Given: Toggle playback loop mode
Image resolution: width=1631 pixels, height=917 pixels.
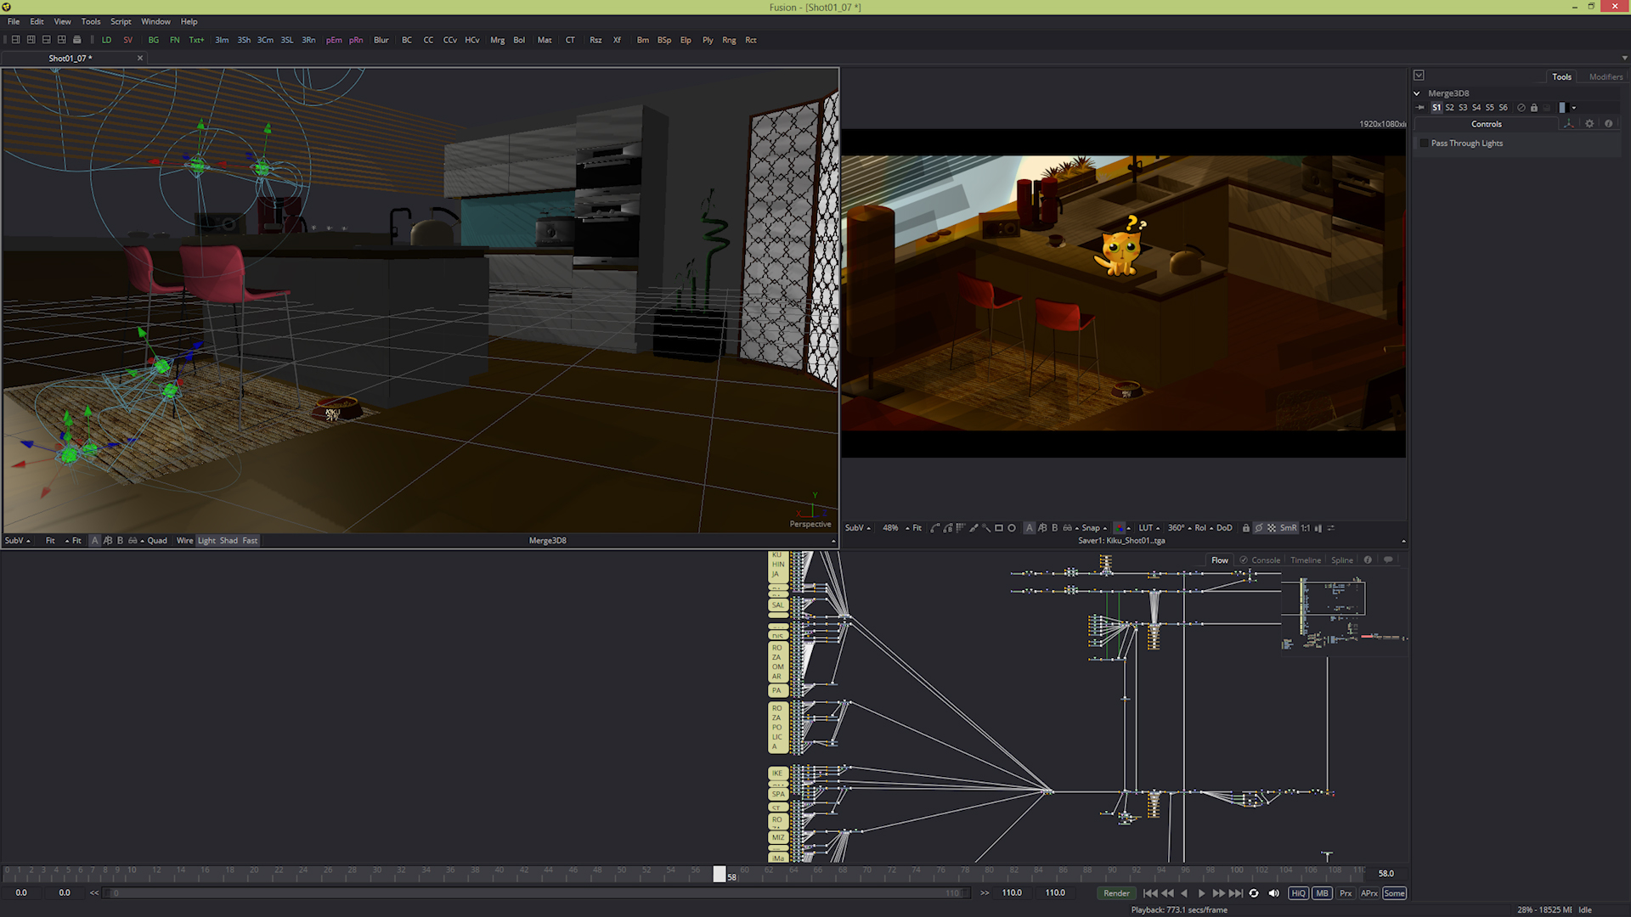Looking at the screenshot, I should [x=1254, y=893].
